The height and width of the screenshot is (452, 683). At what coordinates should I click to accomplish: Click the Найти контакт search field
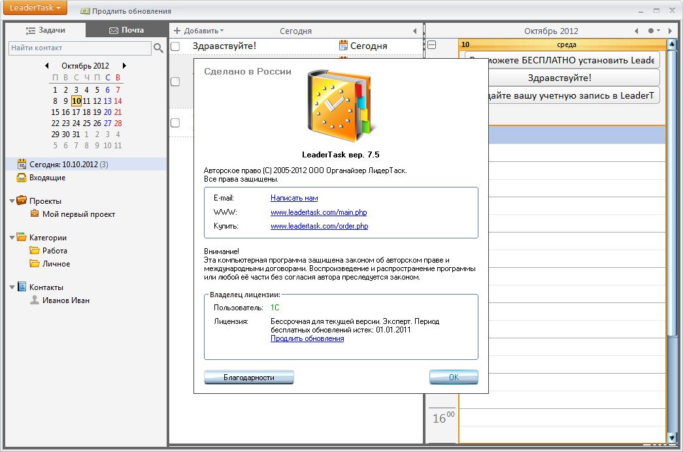pos(80,48)
